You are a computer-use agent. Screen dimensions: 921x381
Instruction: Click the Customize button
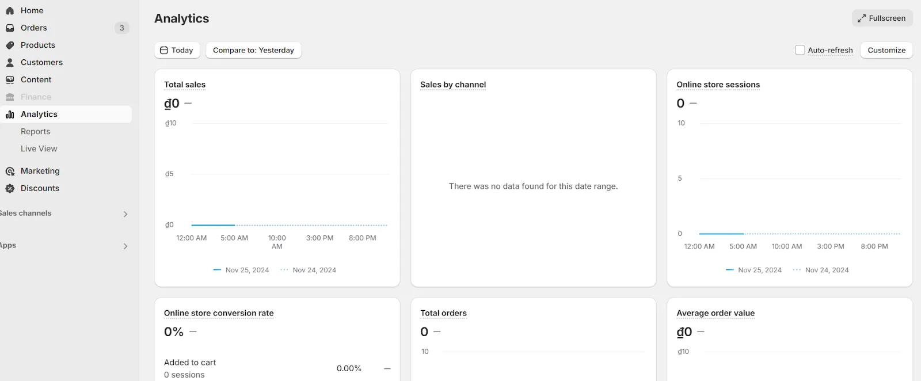tap(886, 50)
